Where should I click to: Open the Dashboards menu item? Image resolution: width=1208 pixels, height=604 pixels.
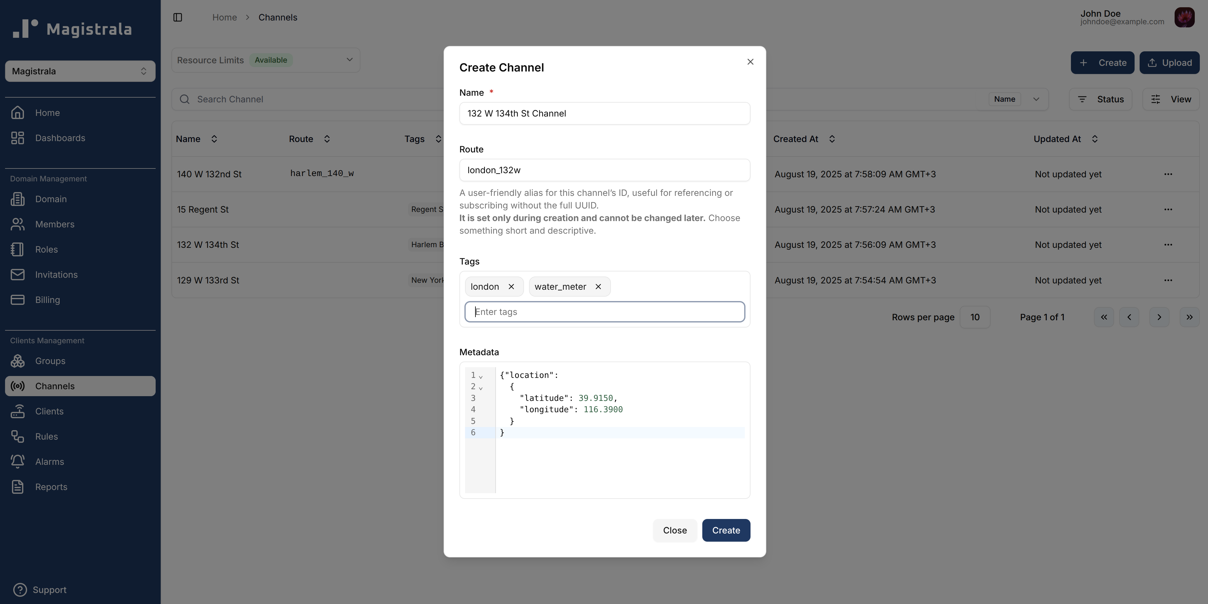point(60,138)
